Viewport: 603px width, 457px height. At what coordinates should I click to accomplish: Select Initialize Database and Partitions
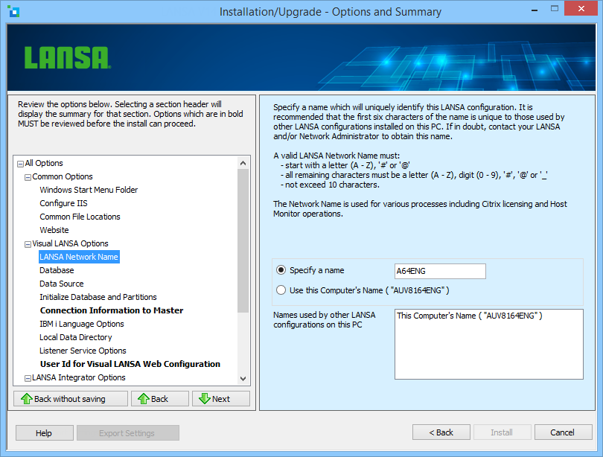(x=98, y=297)
